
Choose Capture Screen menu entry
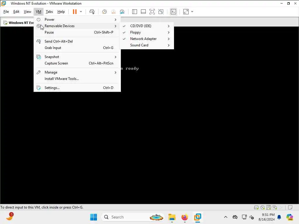(77, 63)
